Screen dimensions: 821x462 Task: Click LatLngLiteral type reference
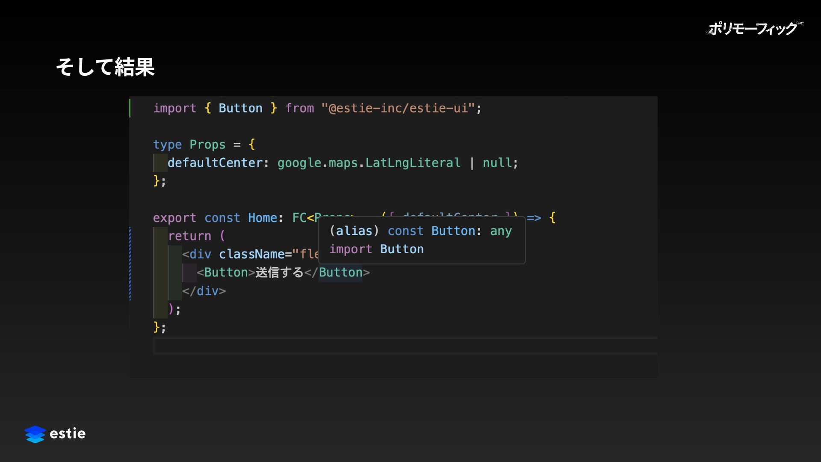413,163
